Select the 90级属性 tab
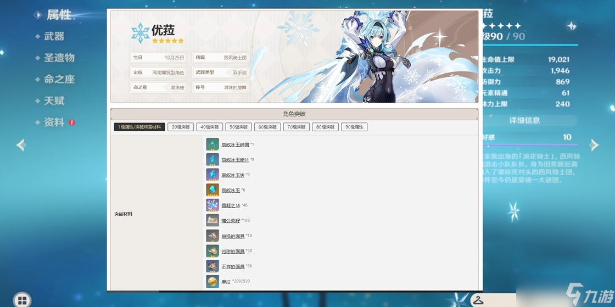This screenshot has height=307, width=615. tap(354, 127)
